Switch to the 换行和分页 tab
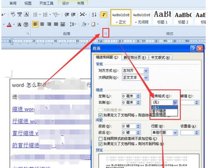This screenshot has width=211, height=168. click(134, 57)
